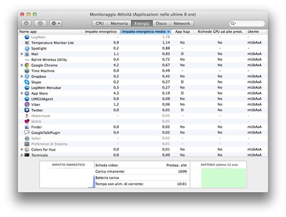This screenshot has width=286, height=217.
Task: Sort by Impatto energetico column
Action: point(101,32)
